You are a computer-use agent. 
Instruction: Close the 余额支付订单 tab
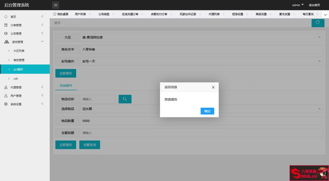pos(171,14)
